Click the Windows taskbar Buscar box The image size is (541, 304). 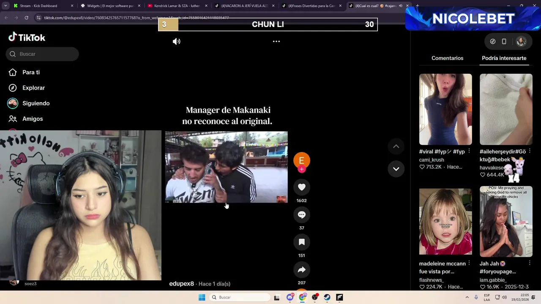tap(240, 297)
